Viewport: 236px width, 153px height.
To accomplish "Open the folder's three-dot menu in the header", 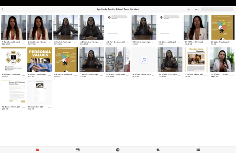I will coord(197,9).
